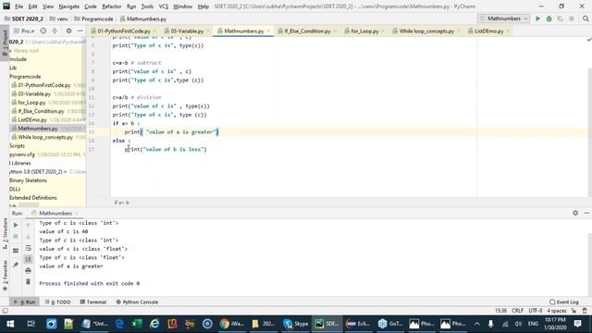Toggle tool window bars icon in status bar corner

coord(5,311)
